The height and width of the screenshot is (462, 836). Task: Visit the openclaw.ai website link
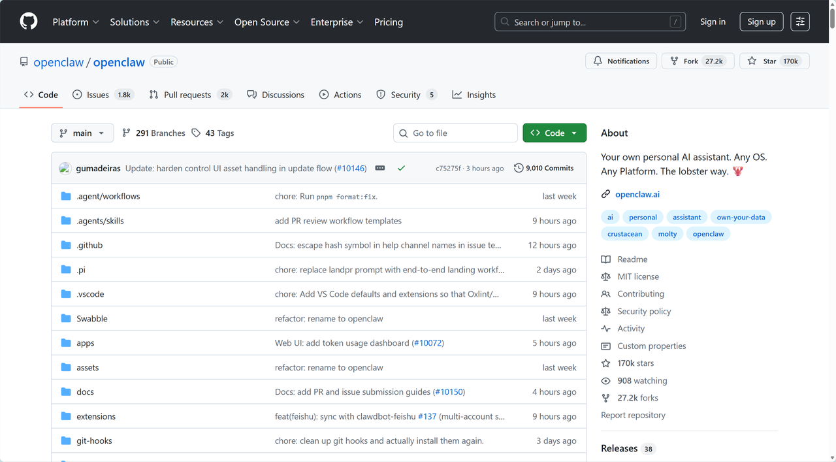(x=637, y=194)
